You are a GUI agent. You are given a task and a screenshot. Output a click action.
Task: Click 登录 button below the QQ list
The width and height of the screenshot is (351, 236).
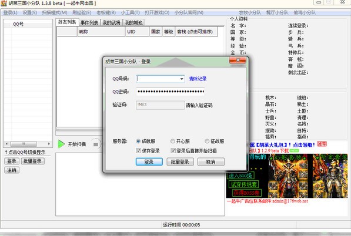[x=12, y=161]
